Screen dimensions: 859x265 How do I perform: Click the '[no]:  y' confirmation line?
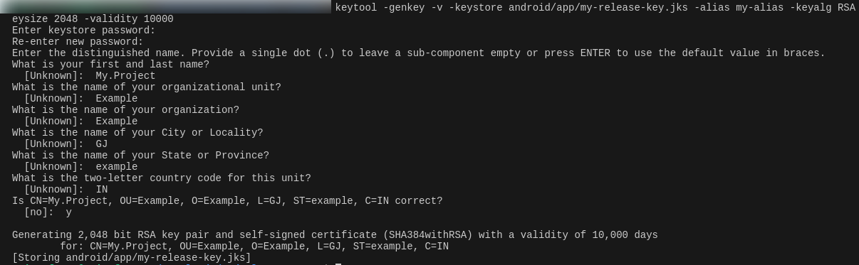[48, 212]
